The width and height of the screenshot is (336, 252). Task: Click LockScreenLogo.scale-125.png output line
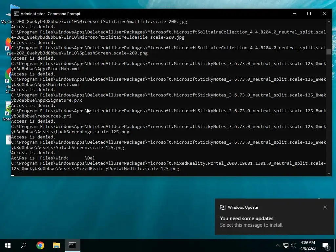(x=70, y=132)
